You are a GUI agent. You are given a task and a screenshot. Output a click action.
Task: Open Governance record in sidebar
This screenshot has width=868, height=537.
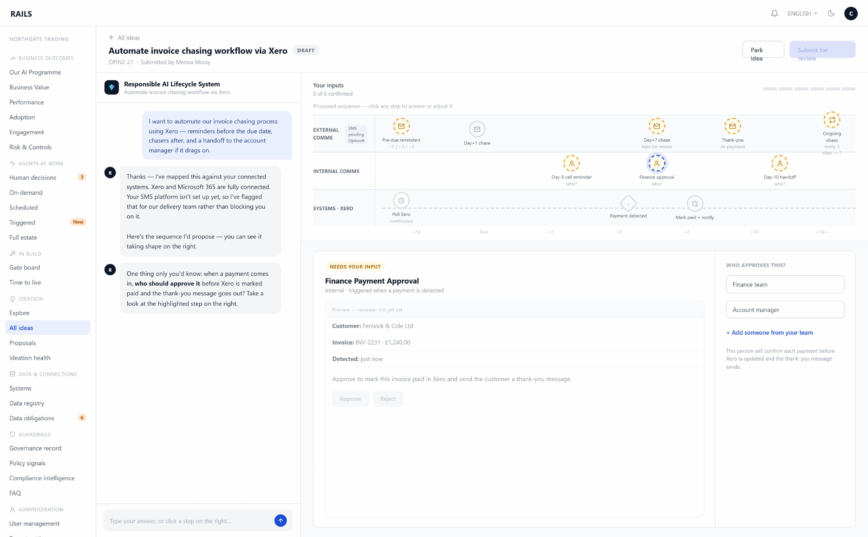47,448
